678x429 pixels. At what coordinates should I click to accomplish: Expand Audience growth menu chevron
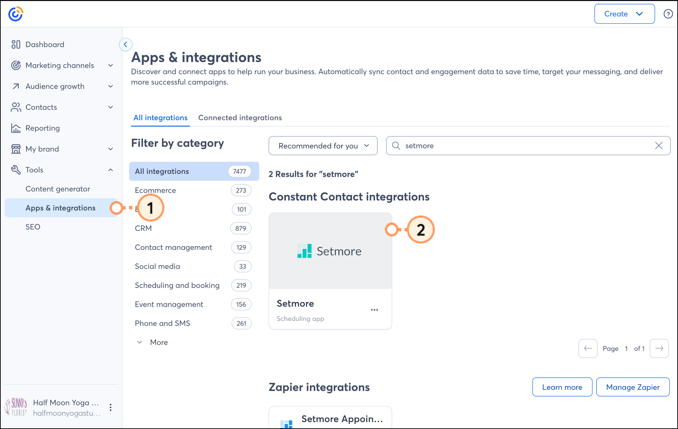coord(111,86)
